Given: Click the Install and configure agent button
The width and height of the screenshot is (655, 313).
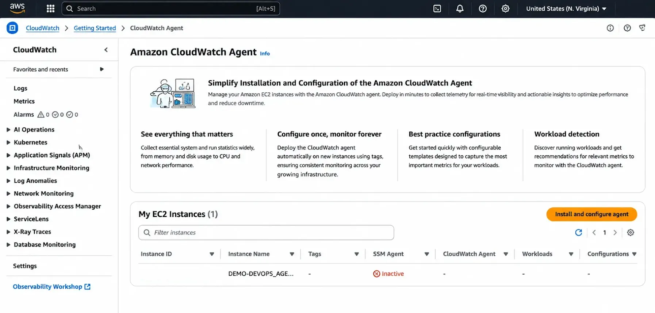Looking at the screenshot, I should click(591, 214).
